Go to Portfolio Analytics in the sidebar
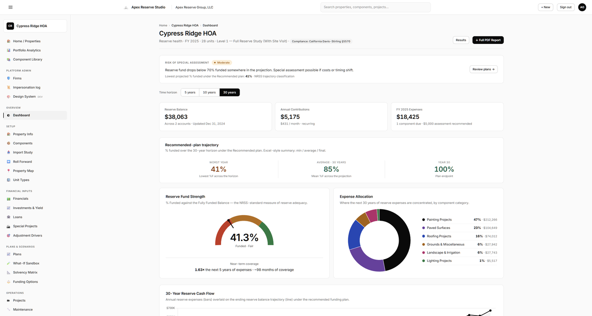Image resolution: width=592 pixels, height=316 pixels. click(x=35, y=50)
